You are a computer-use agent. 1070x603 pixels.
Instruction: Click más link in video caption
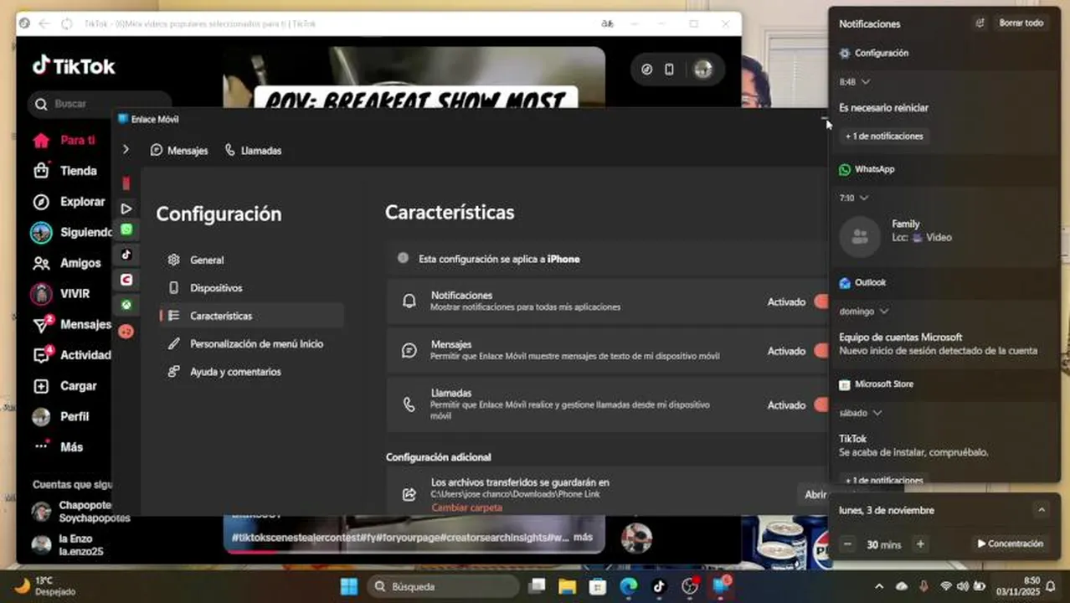pyautogui.click(x=583, y=537)
